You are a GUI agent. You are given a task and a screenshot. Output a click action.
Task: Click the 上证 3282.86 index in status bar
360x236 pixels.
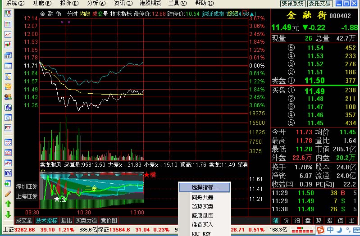[x=20, y=230]
